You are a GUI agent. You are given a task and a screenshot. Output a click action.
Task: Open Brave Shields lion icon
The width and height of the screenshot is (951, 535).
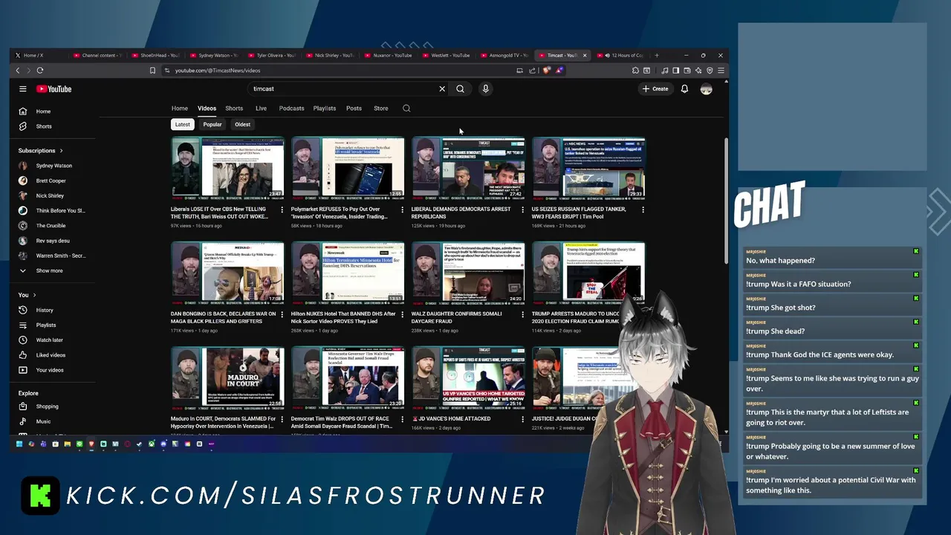[547, 71]
